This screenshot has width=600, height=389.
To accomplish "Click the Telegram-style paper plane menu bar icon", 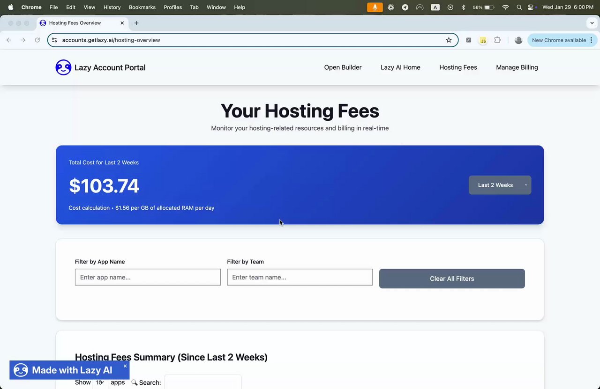I will 405,7.
